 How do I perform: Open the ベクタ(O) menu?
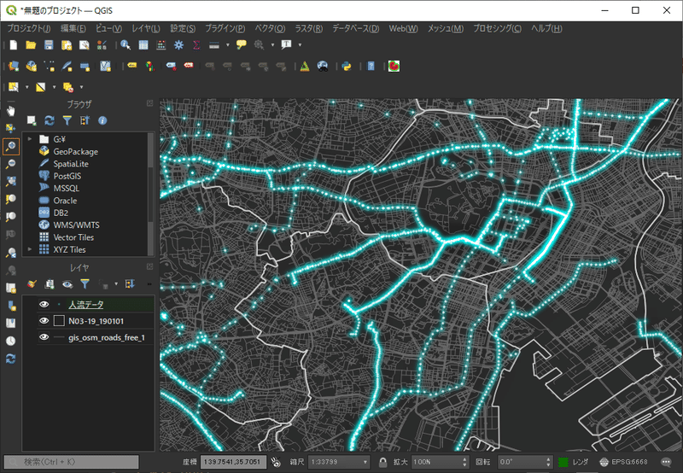point(269,28)
